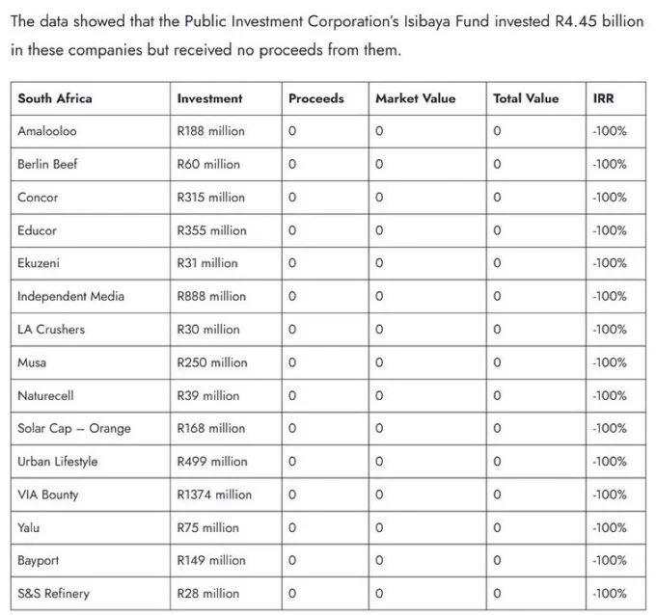Select the Independent Media row label
Screen dimensions: 656x615
(91, 297)
